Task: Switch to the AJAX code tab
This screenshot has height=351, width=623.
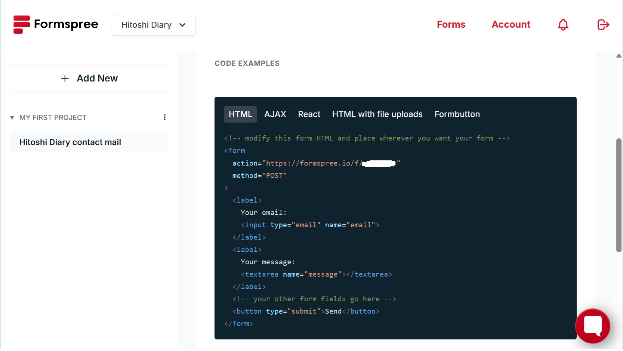Action: click(275, 114)
